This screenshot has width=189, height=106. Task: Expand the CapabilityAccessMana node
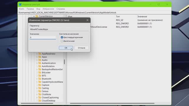pyautogui.click(x=37, y=82)
